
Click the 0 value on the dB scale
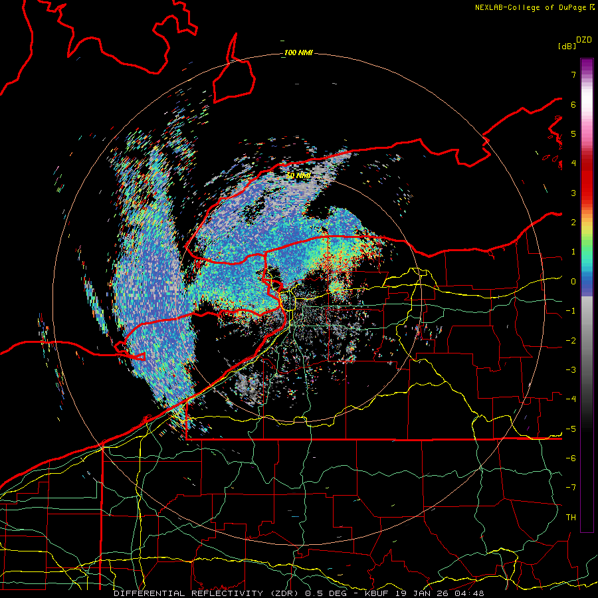pyautogui.click(x=573, y=282)
